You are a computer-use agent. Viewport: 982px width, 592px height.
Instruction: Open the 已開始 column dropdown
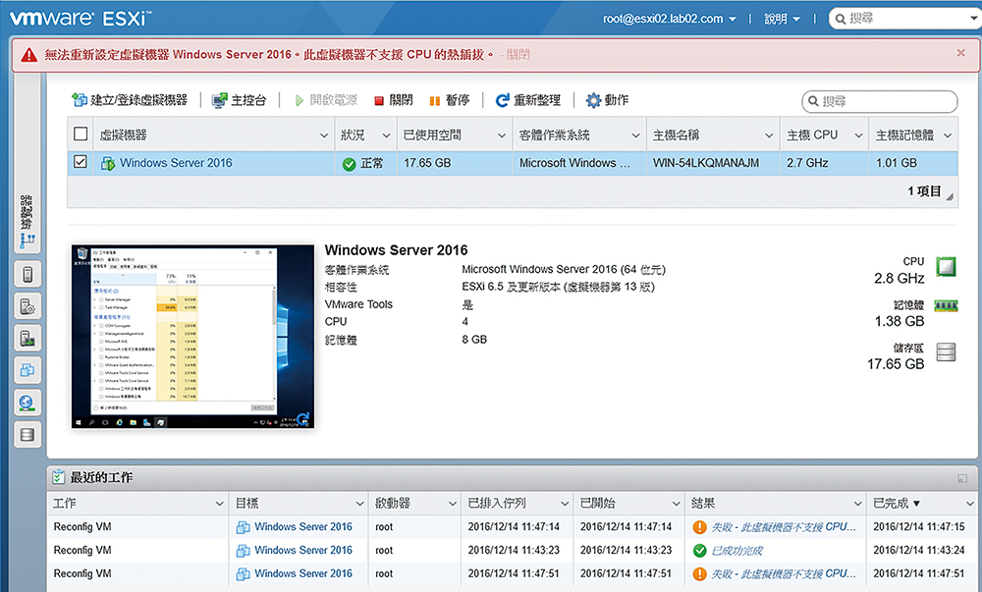pos(677,503)
